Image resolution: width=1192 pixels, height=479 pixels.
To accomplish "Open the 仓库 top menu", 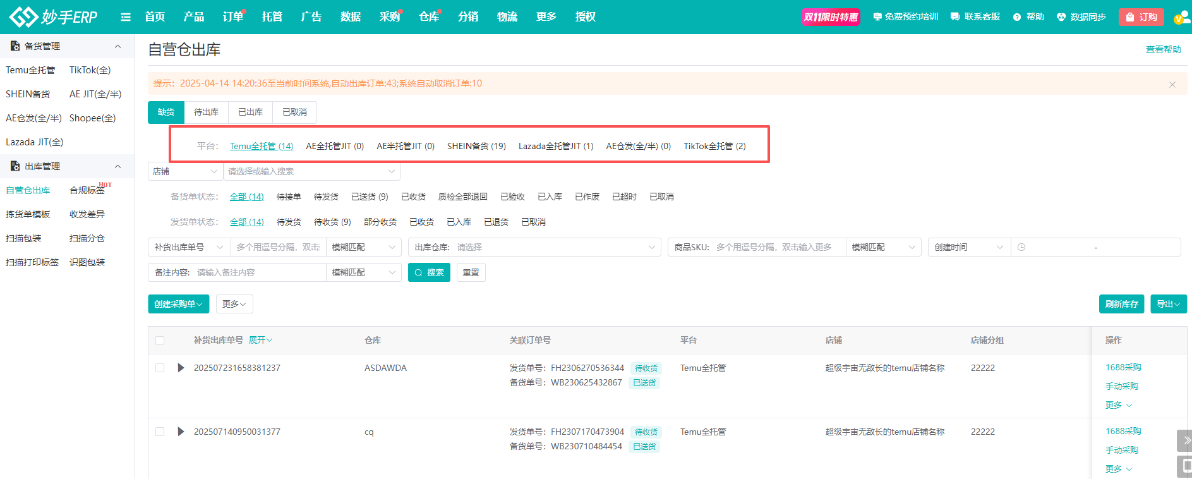I will tap(428, 17).
